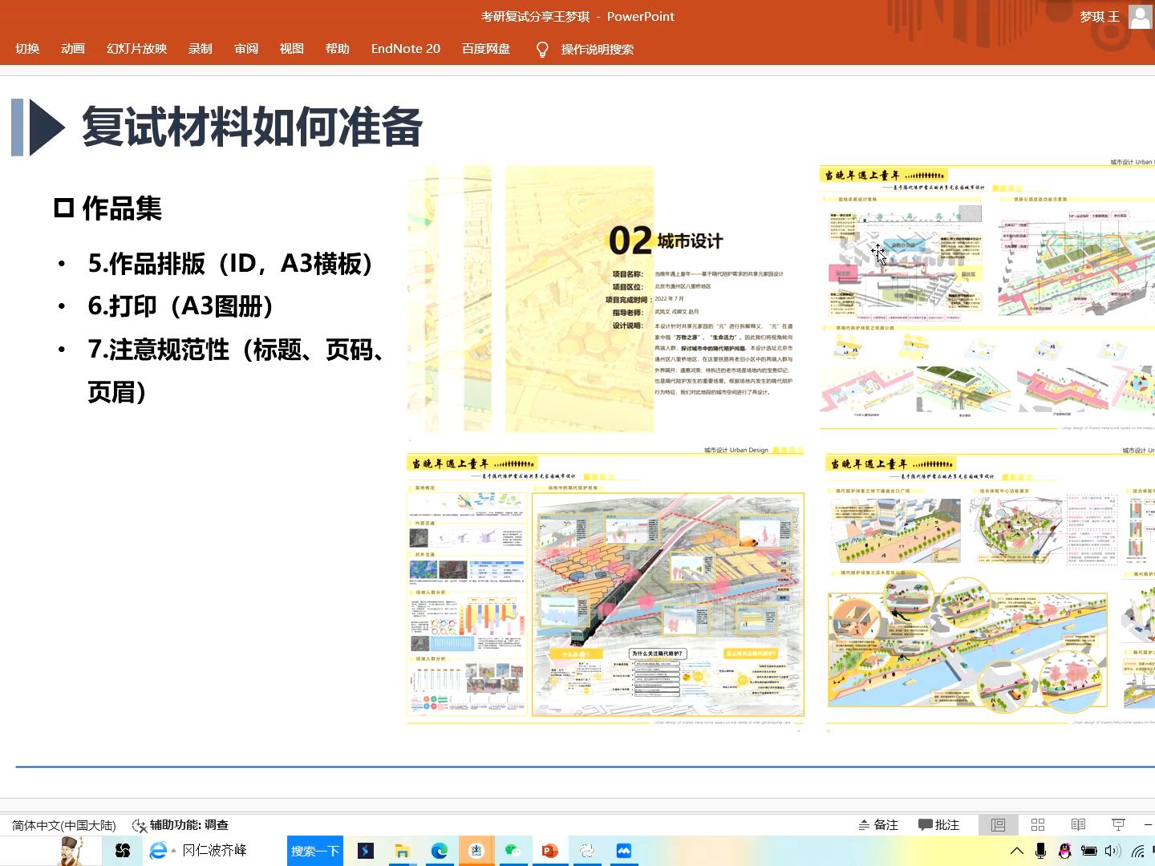Click the 梦琪 王 account name
1155x866 pixels.
(1100, 17)
